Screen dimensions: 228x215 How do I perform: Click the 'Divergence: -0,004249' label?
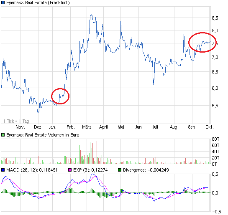click(146, 170)
